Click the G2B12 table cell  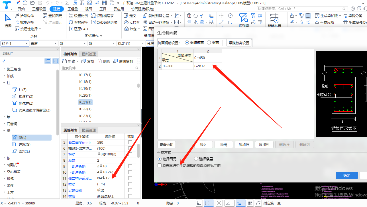point(207,66)
